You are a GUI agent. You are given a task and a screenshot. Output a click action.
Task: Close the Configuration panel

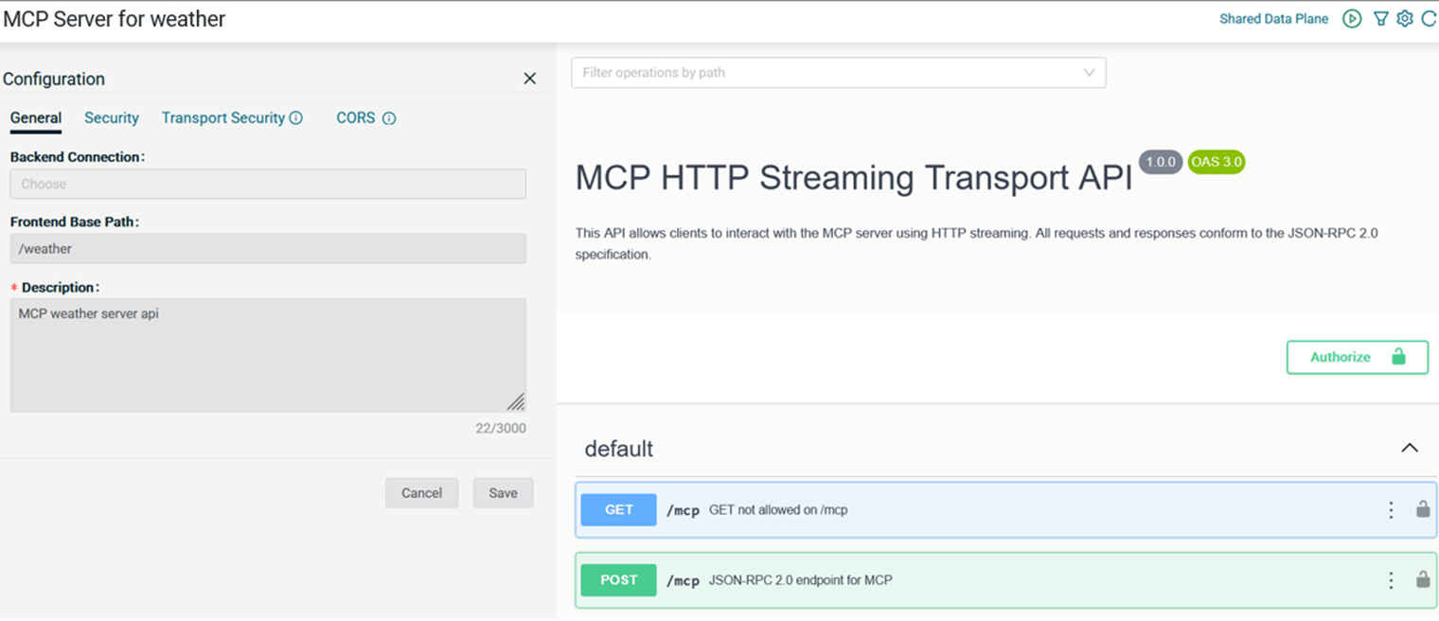click(x=530, y=79)
